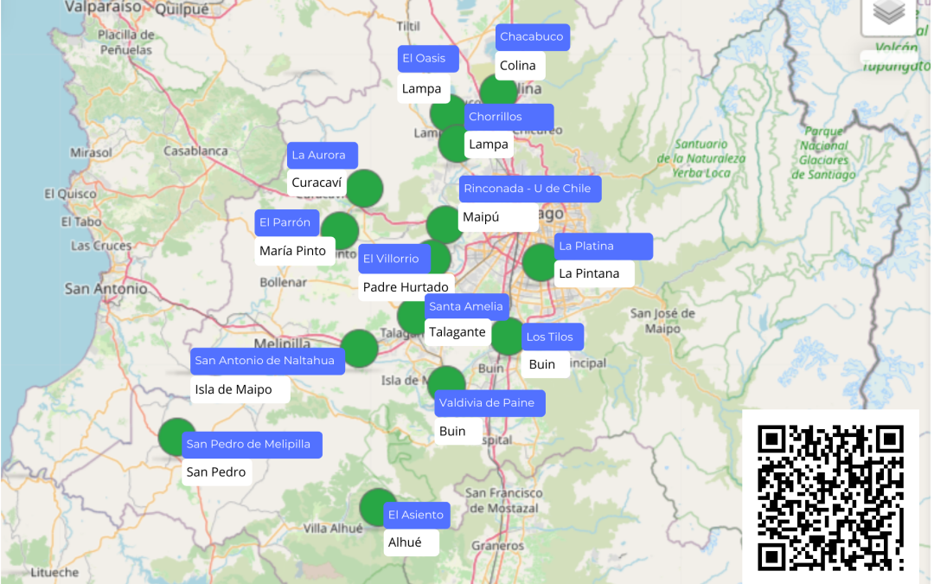The height and width of the screenshot is (584, 934).
Task: Select the green marker beside El Asiento
Action: [x=378, y=507]
